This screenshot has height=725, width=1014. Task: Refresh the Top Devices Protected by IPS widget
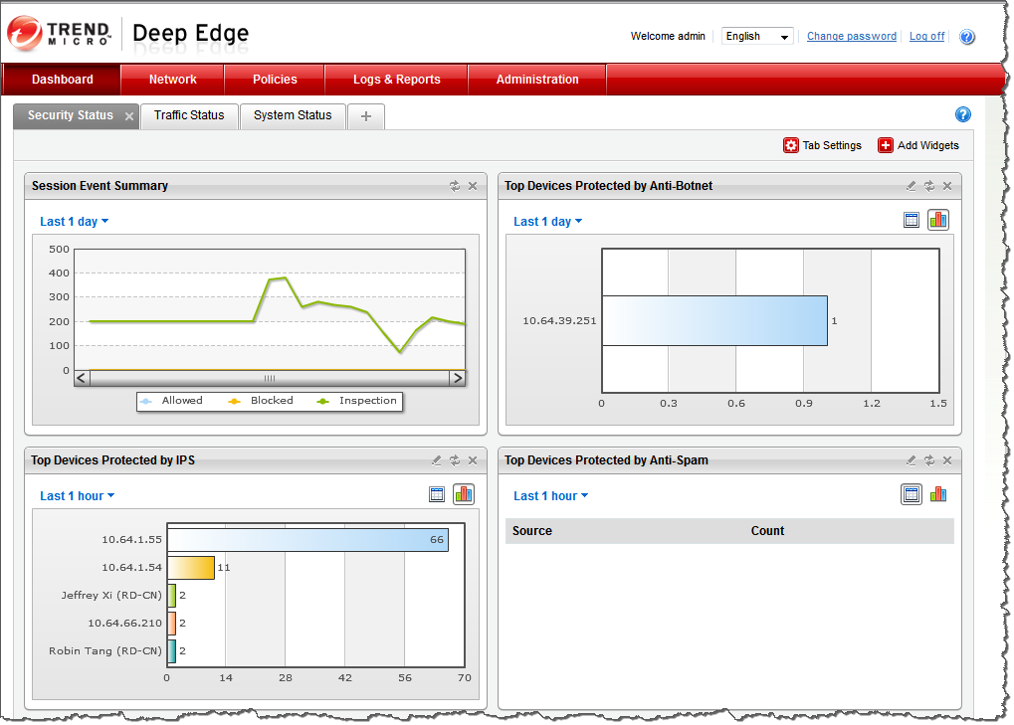(x=455, y=460)
